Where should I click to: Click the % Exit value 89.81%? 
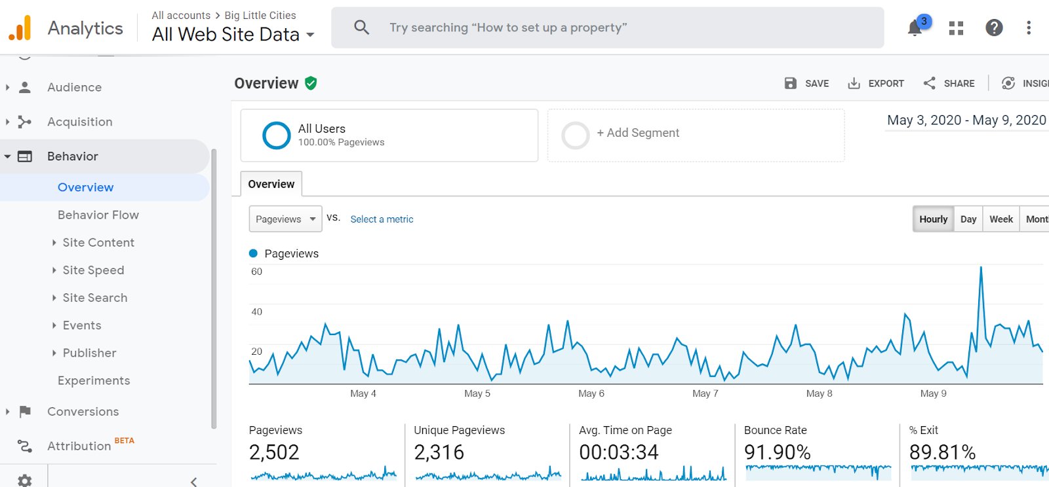(x=942, y=452)
